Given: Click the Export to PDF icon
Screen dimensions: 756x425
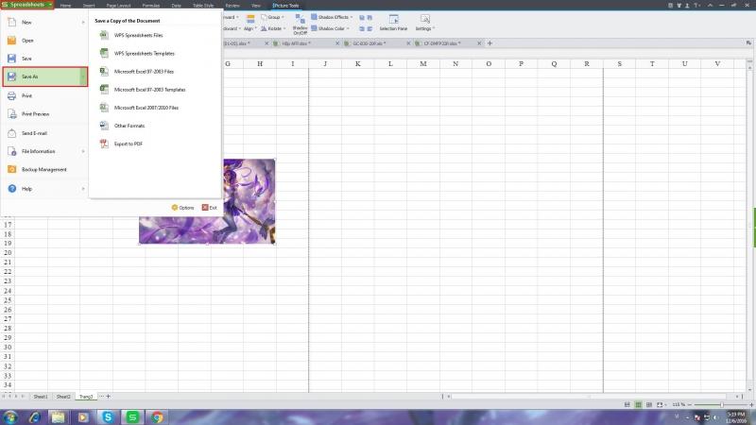Looking at the screenshot, I should click(x=105, y=144).
